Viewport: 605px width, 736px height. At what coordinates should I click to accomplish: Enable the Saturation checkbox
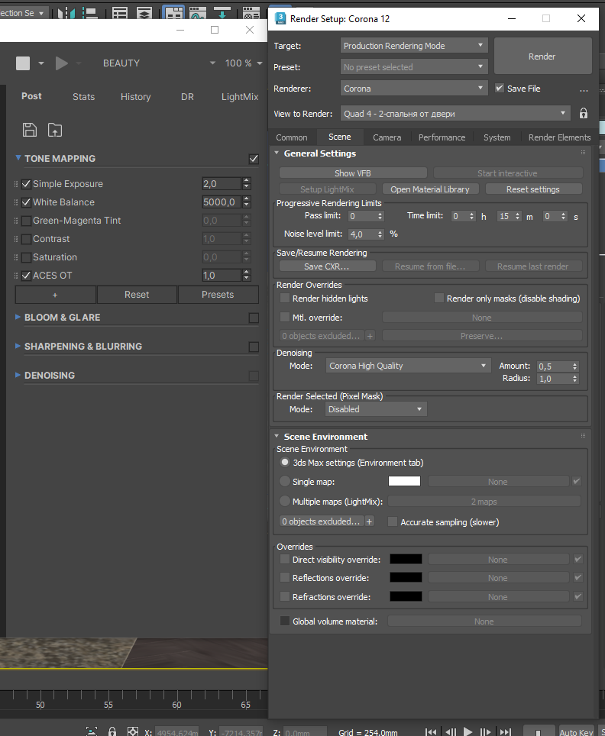click(26, 257)
